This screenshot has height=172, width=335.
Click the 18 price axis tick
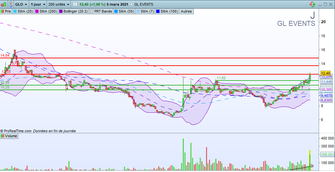click(323, 36)
